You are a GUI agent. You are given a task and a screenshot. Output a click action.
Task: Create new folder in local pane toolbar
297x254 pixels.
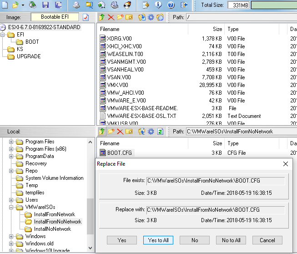tap(111, 131)
